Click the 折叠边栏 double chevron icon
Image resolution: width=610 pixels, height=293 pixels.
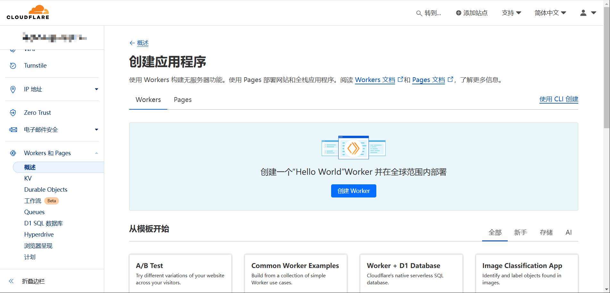click(11, 281)
